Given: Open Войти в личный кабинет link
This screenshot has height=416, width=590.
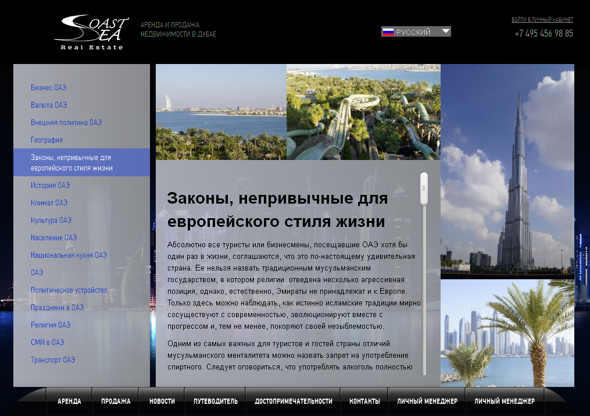Looking at the screenshot, I should coord(542,20).
